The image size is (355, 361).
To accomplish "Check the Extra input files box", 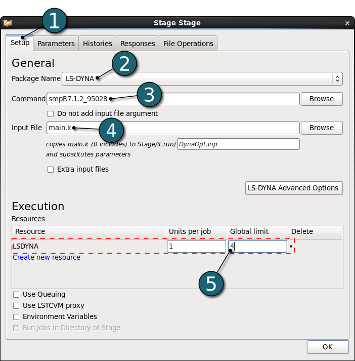I will click(51, 170).
